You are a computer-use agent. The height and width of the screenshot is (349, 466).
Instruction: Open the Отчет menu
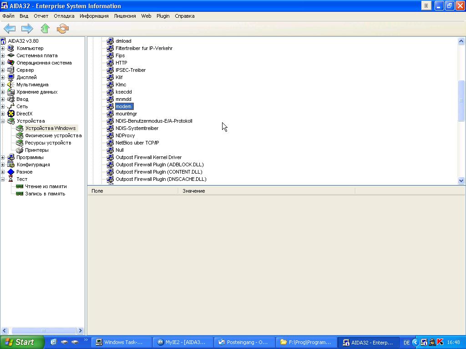41,16
